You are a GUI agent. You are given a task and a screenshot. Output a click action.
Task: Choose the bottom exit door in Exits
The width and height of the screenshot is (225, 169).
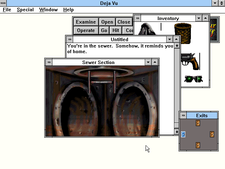pos(198,145)
